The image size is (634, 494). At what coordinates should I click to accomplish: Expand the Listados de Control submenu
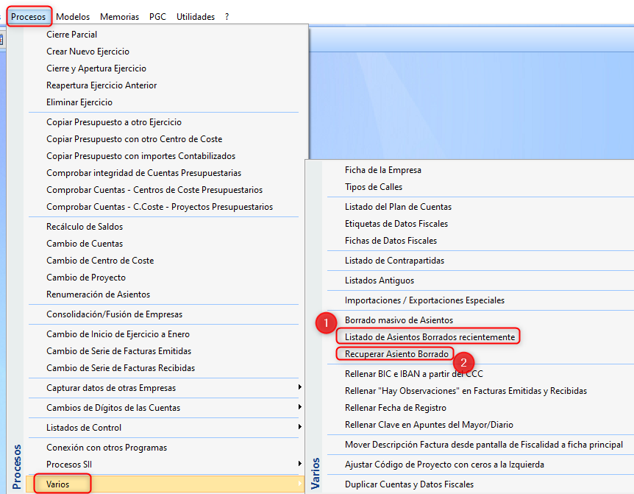[84, 428]
